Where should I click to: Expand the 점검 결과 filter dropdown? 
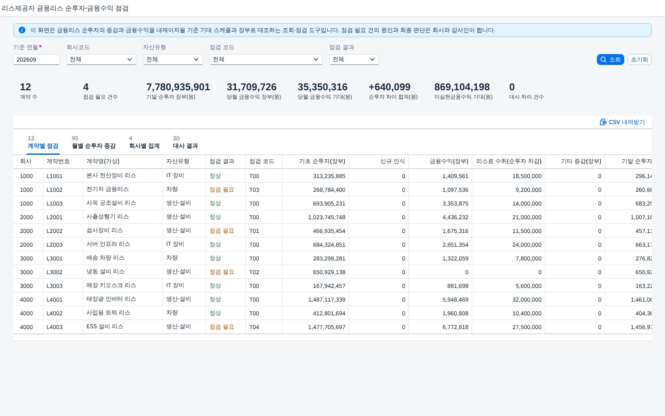pos(354,59)
